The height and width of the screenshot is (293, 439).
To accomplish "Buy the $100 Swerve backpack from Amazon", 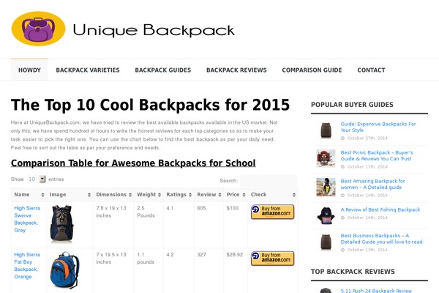I will (272, 212).
